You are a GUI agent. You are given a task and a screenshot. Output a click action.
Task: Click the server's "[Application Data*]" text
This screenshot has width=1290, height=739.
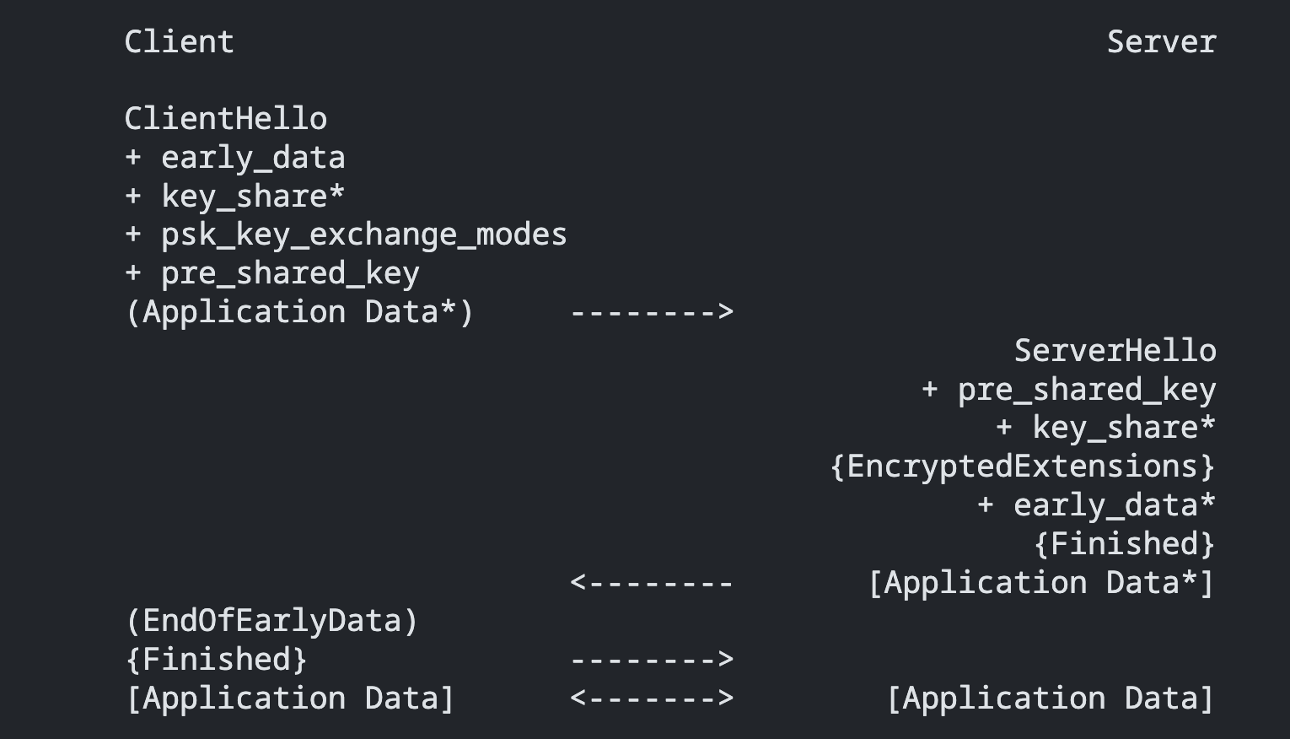pyautogui.click(x=1040, y=583)
